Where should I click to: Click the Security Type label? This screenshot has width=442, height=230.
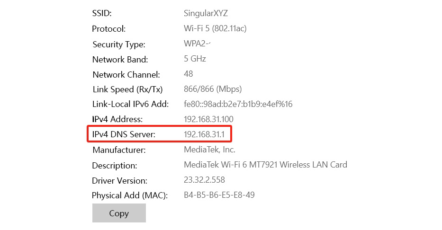(119, 44)
